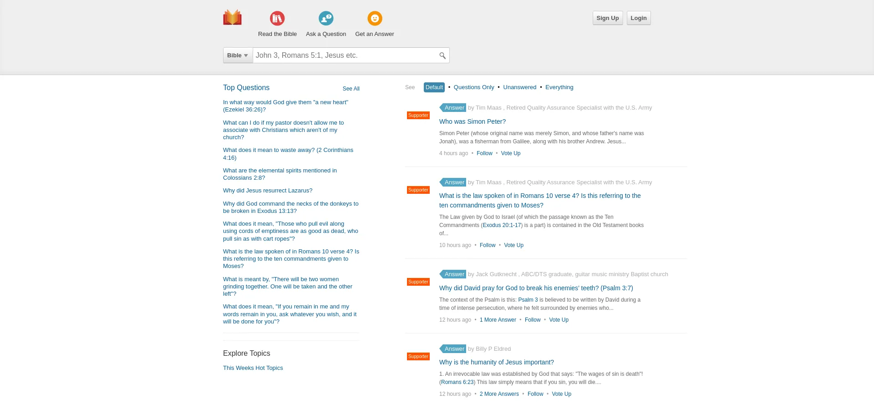The height and width of the screenshot is (404, 874).
Task: Follow the Simon Peter question
Action: click(x=484, y=153)
